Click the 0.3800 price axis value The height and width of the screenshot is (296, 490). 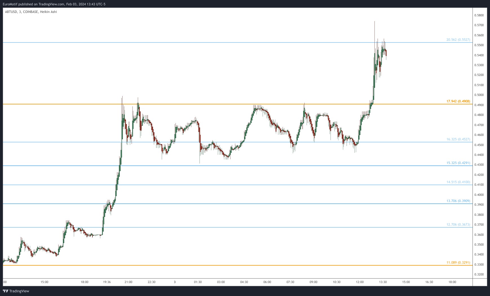(479, 215)
